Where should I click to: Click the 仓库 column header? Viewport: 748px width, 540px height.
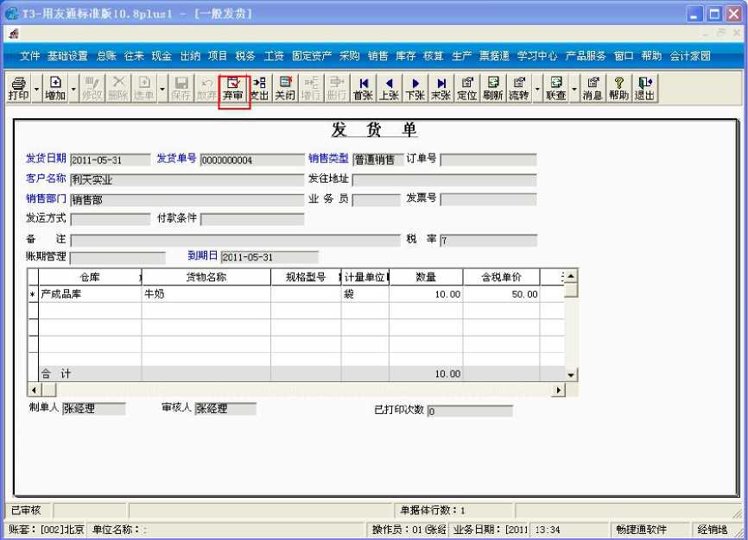pyautogui.click(x=90, y=277)
